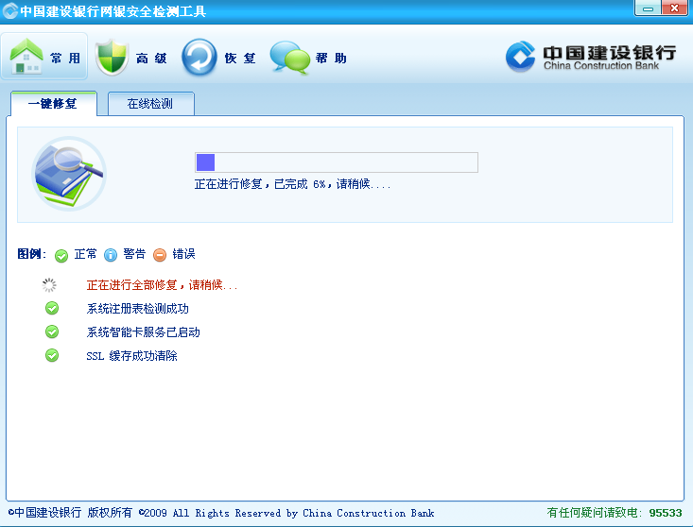Open the 恢复 (Restore) section
693x527 pixels.
click(x=218, y=58)
